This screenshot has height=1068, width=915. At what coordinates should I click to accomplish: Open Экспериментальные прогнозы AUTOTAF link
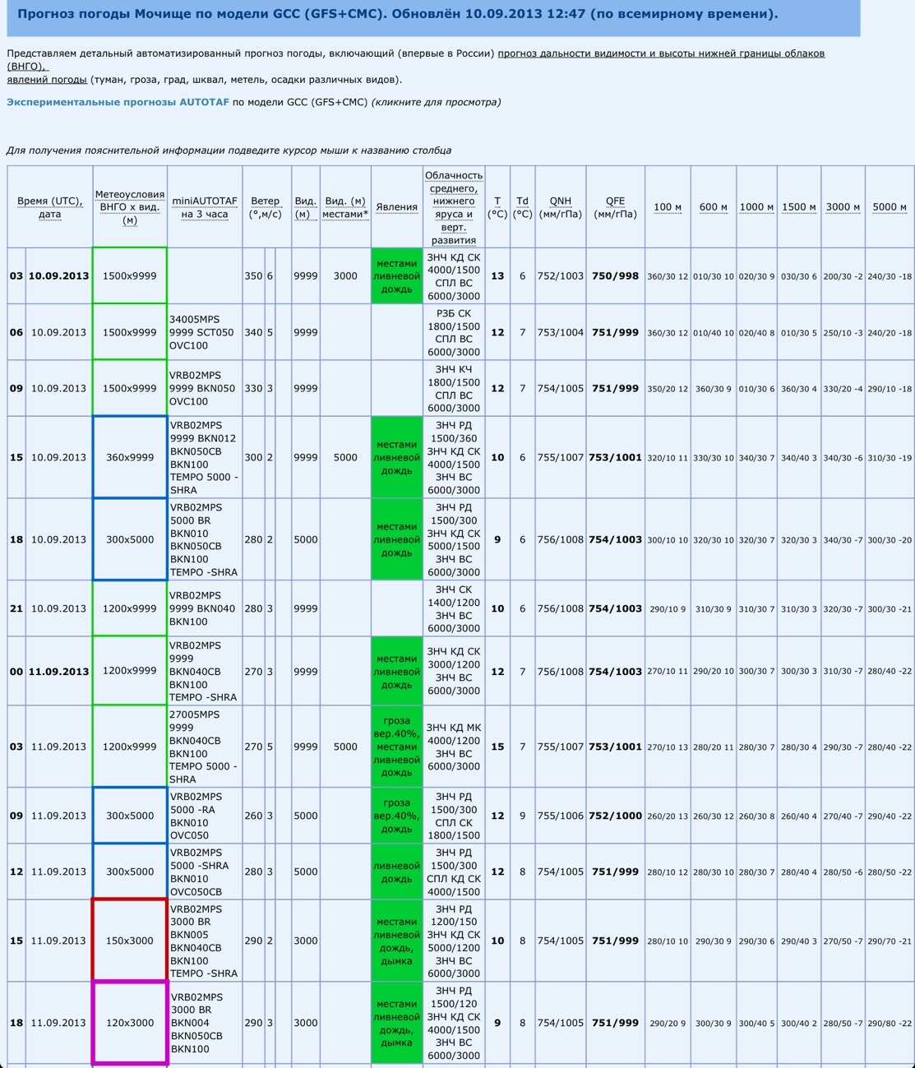118,103
